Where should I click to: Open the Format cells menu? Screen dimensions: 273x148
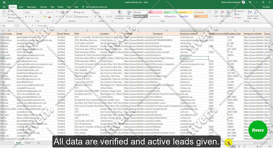click(x=228, y=14)
